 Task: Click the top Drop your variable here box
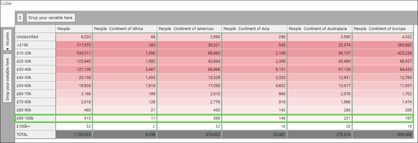tap(51, 18)
